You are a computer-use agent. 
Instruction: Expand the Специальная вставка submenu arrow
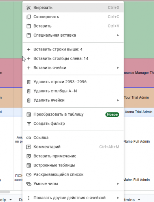118,35
